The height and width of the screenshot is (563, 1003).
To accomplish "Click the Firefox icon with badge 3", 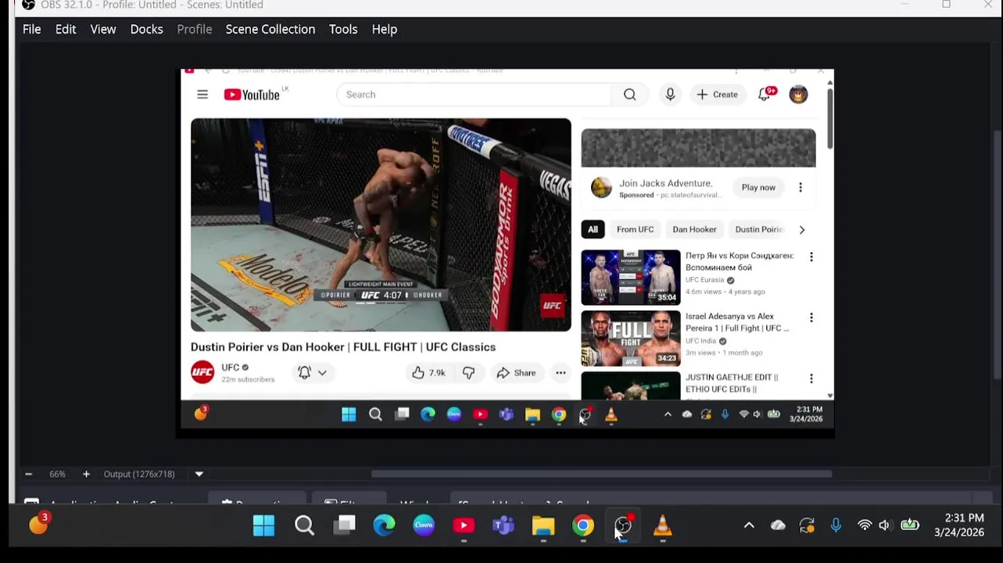I will point(38,525).
